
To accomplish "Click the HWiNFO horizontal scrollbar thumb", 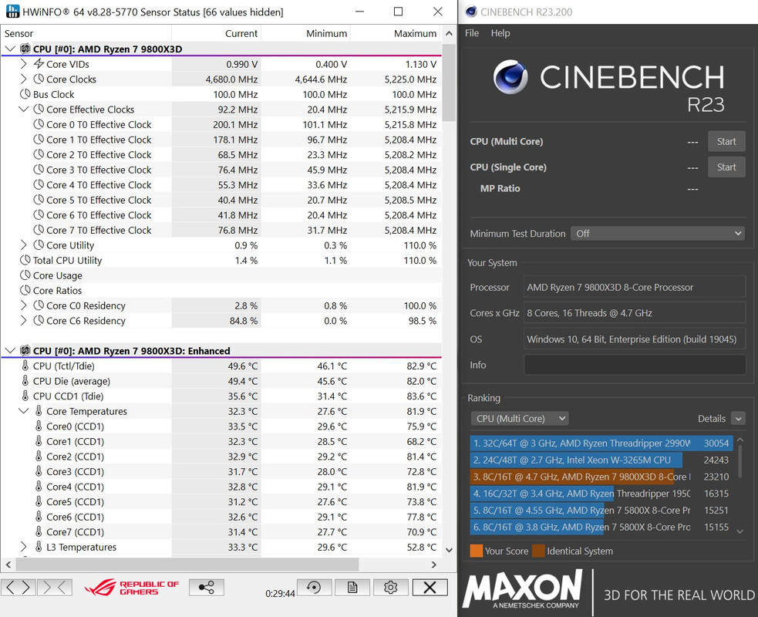I will click(187, 564).
